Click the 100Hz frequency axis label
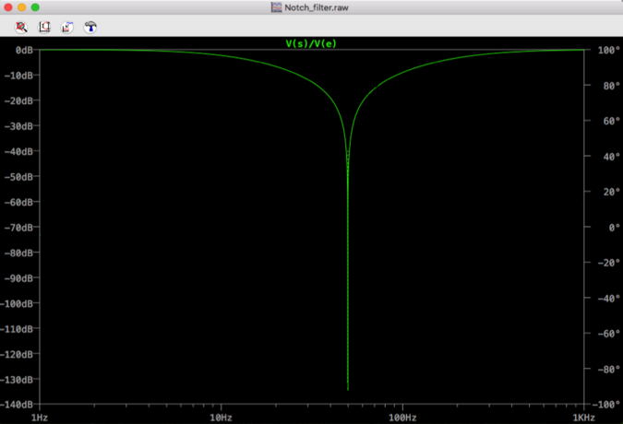Screen dimensions: 623x424 click(402, 418)
